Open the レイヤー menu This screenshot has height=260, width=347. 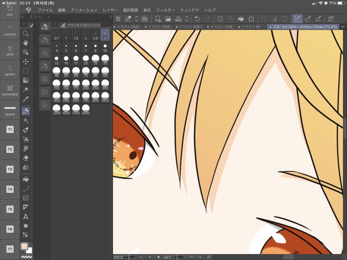pos(110,10)
